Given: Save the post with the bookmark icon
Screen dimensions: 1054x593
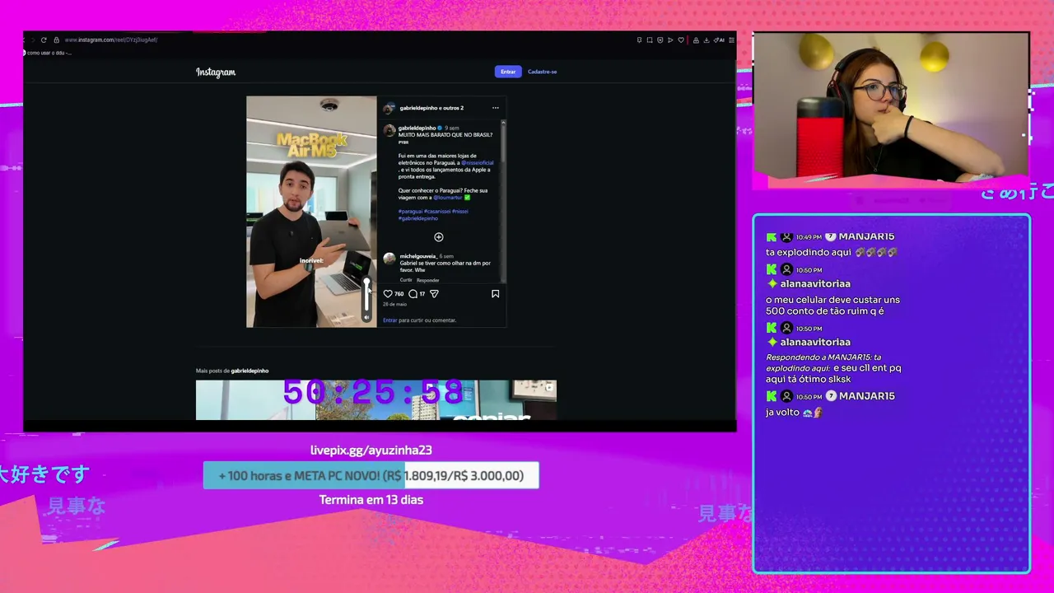Looking at the screenshot, I should (495, 293).
